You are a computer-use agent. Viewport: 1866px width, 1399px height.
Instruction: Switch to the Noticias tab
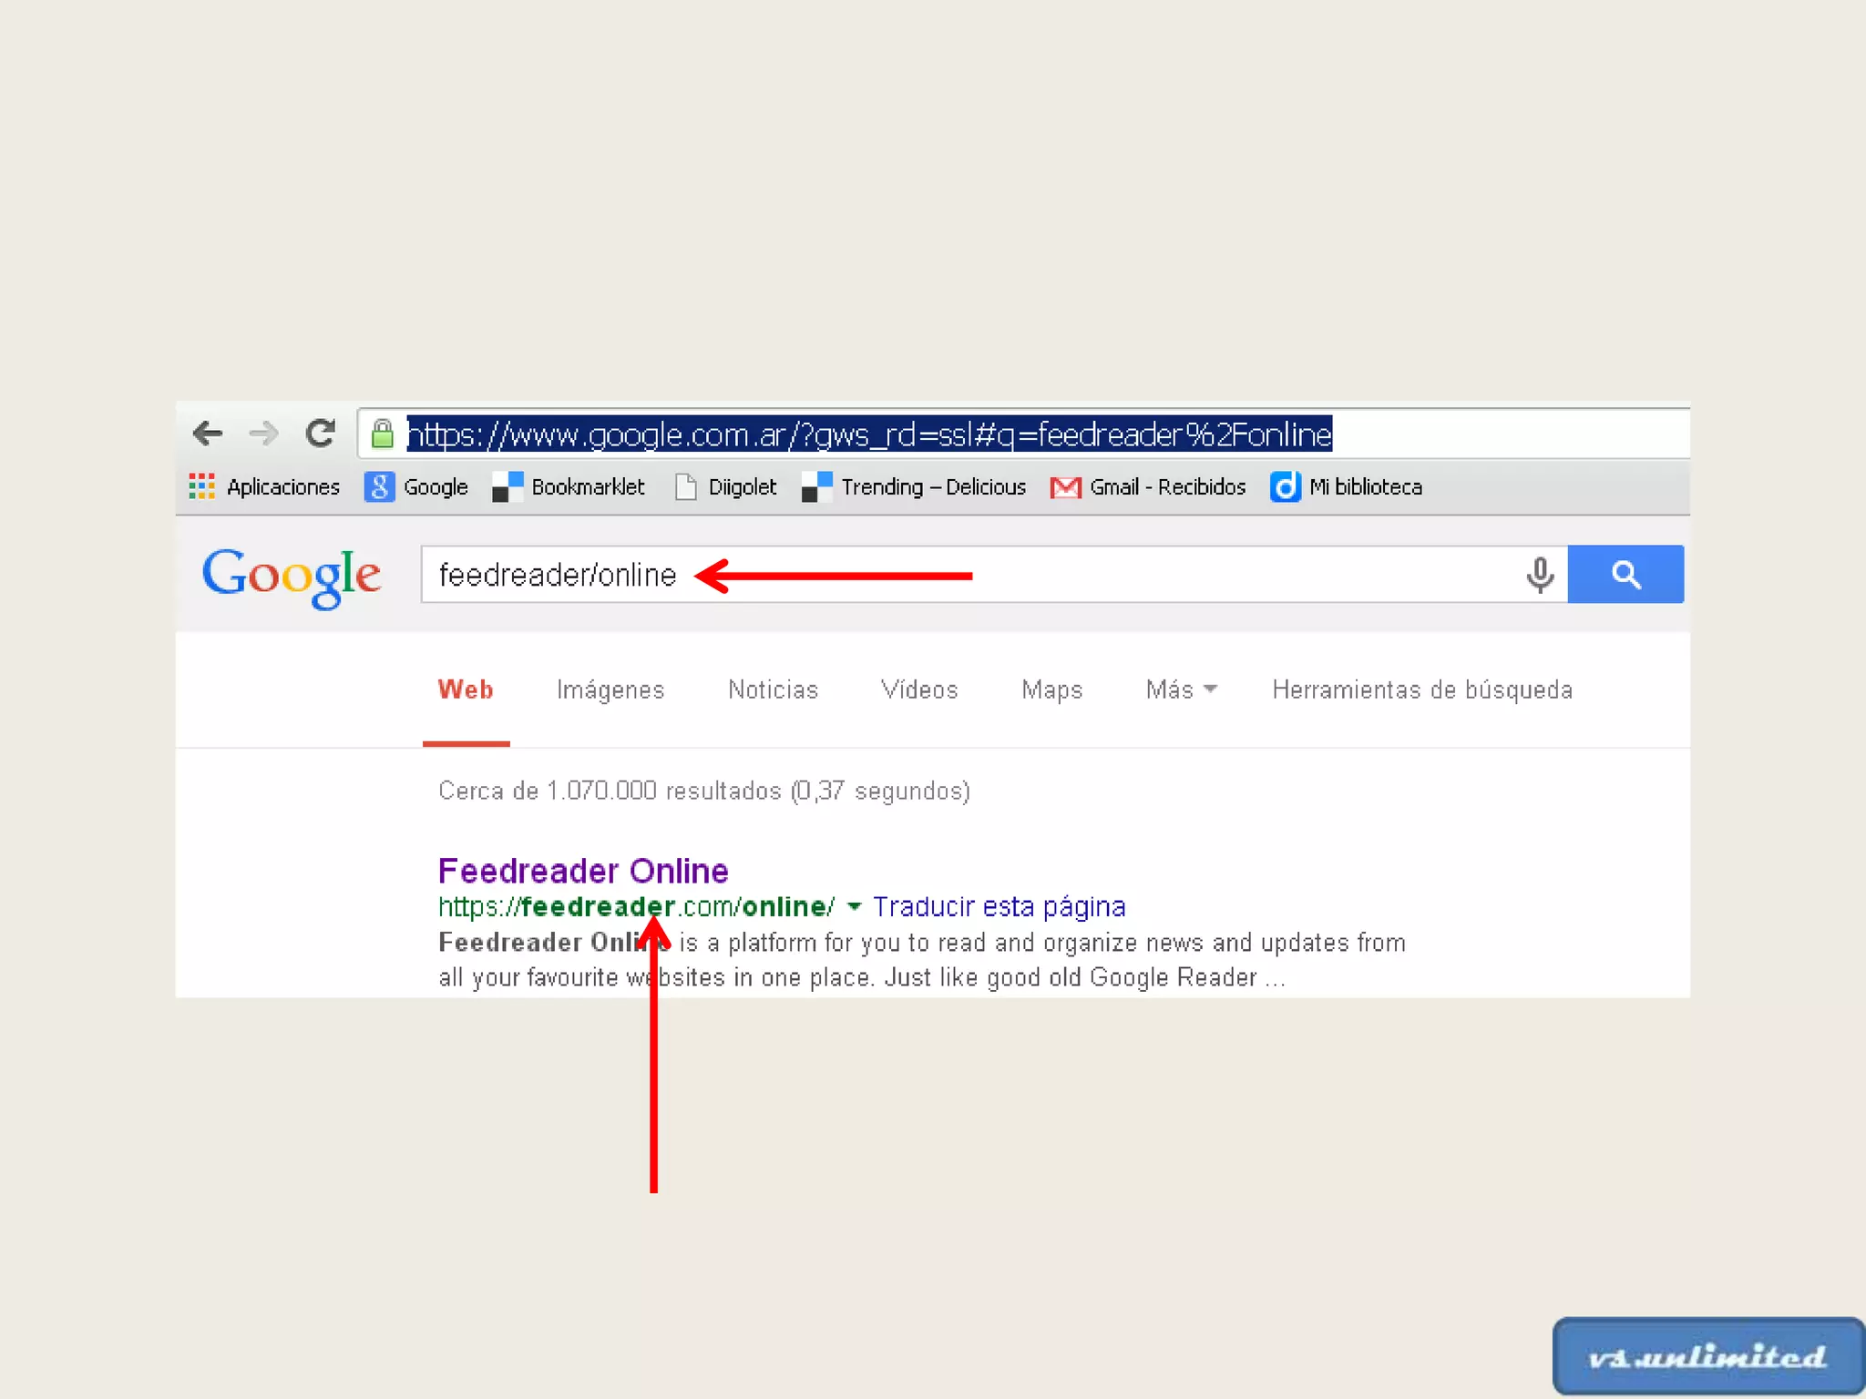pos(773,689)
